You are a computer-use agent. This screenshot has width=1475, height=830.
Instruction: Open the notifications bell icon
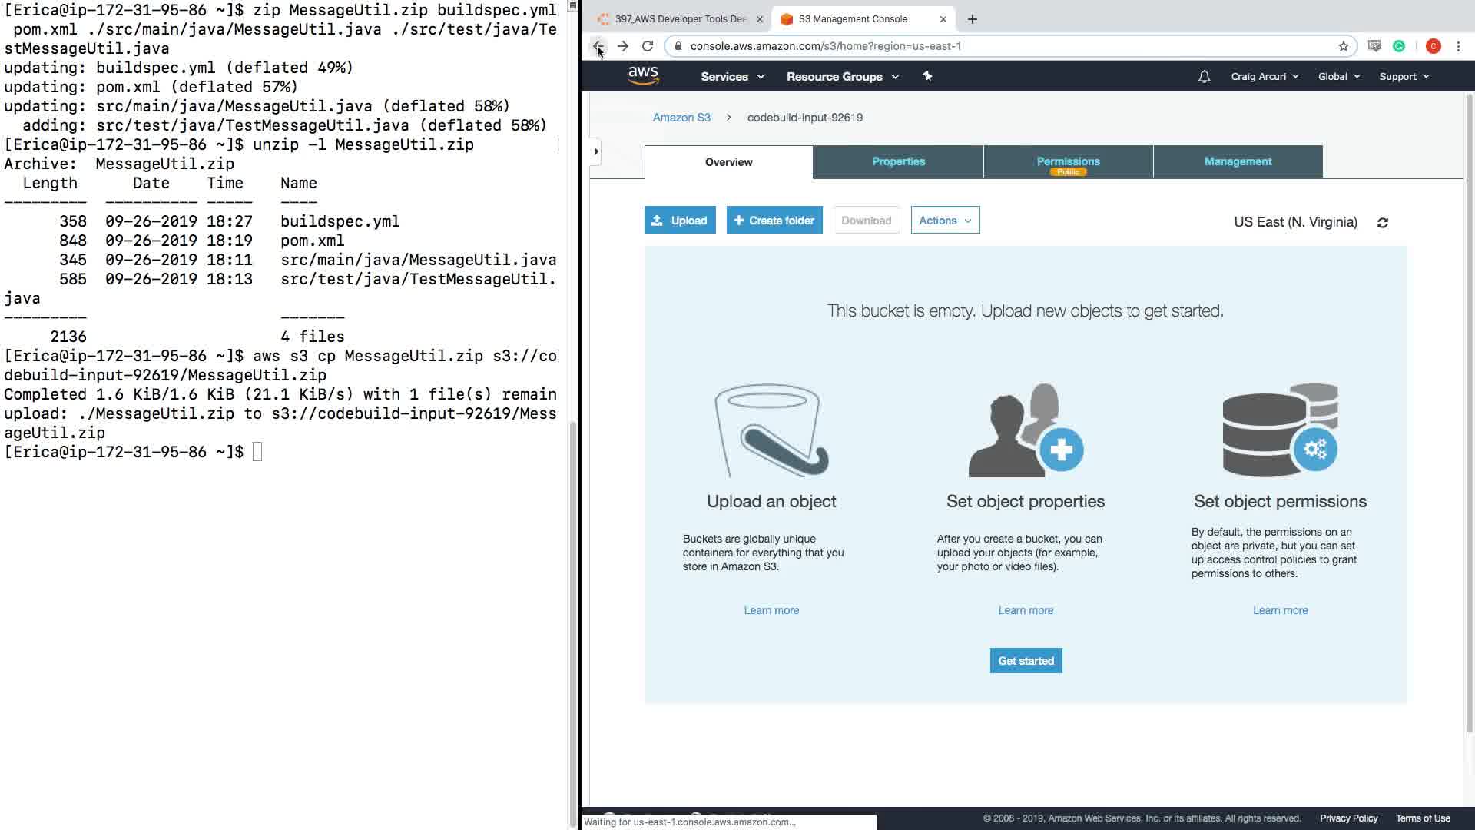(1204, 76)
